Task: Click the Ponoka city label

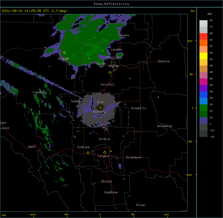Action: pos(124,35)
